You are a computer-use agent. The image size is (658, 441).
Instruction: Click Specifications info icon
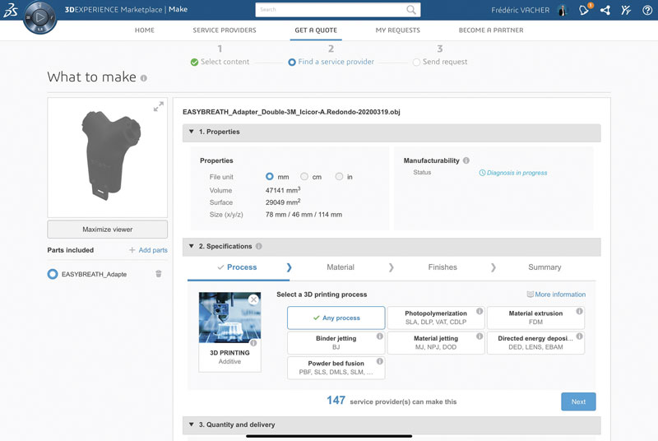point(258,246)
